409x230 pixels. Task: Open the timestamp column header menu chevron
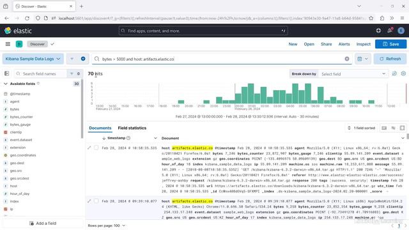pos(155,138)
